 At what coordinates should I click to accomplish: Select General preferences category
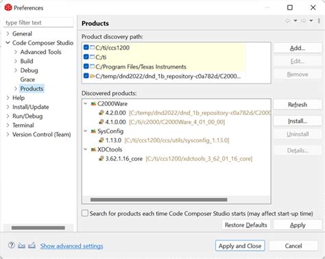(22, 34)
